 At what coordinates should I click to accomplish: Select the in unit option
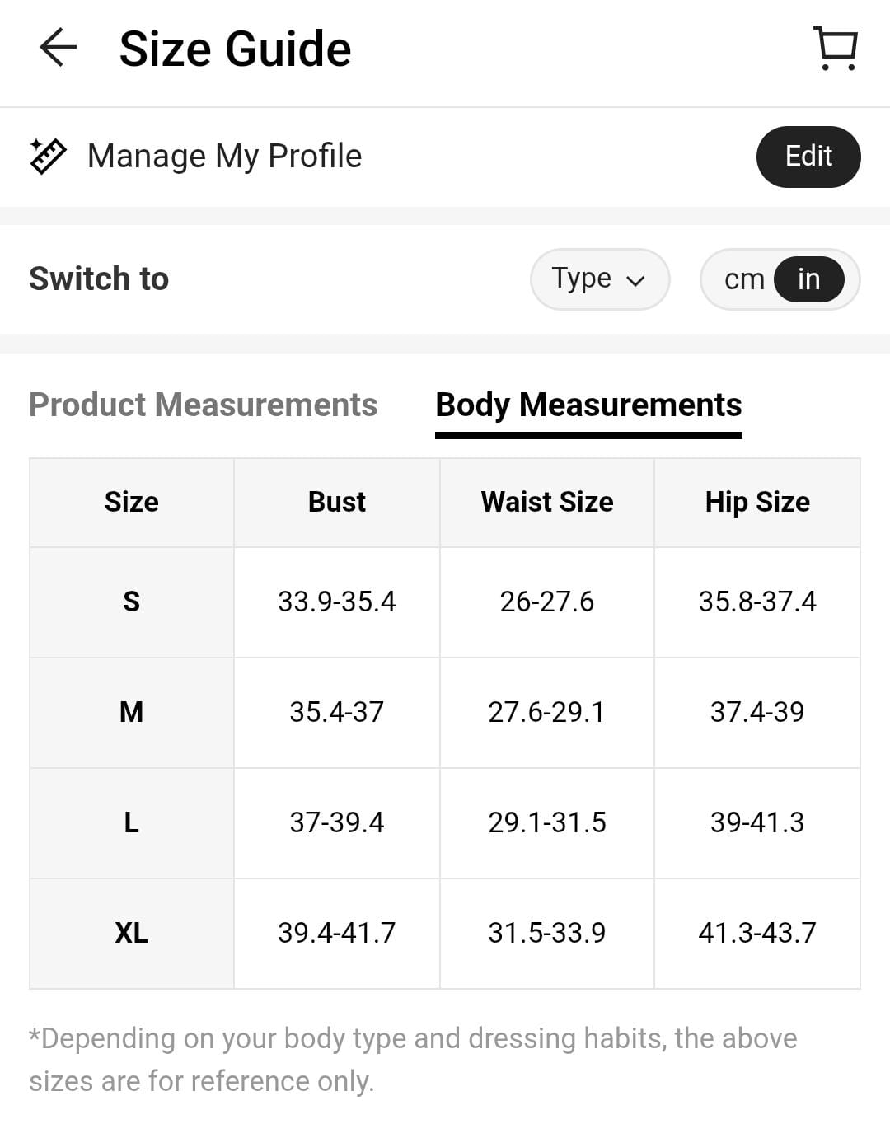pos(808,279)
